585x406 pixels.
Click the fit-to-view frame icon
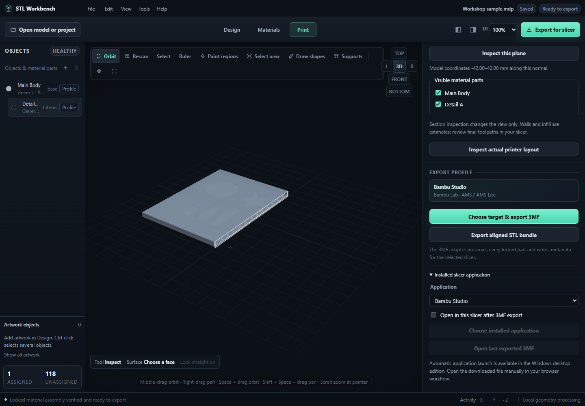click(114, 71)
